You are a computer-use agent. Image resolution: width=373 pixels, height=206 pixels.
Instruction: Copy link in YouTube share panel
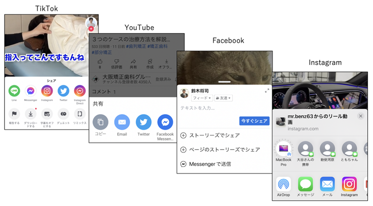point(100,122)
